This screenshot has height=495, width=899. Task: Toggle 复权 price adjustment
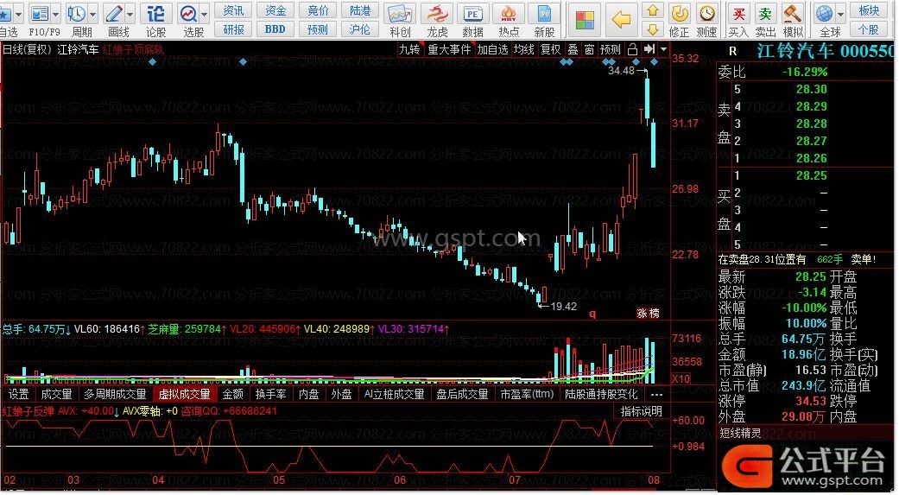[x=550, y=49]
